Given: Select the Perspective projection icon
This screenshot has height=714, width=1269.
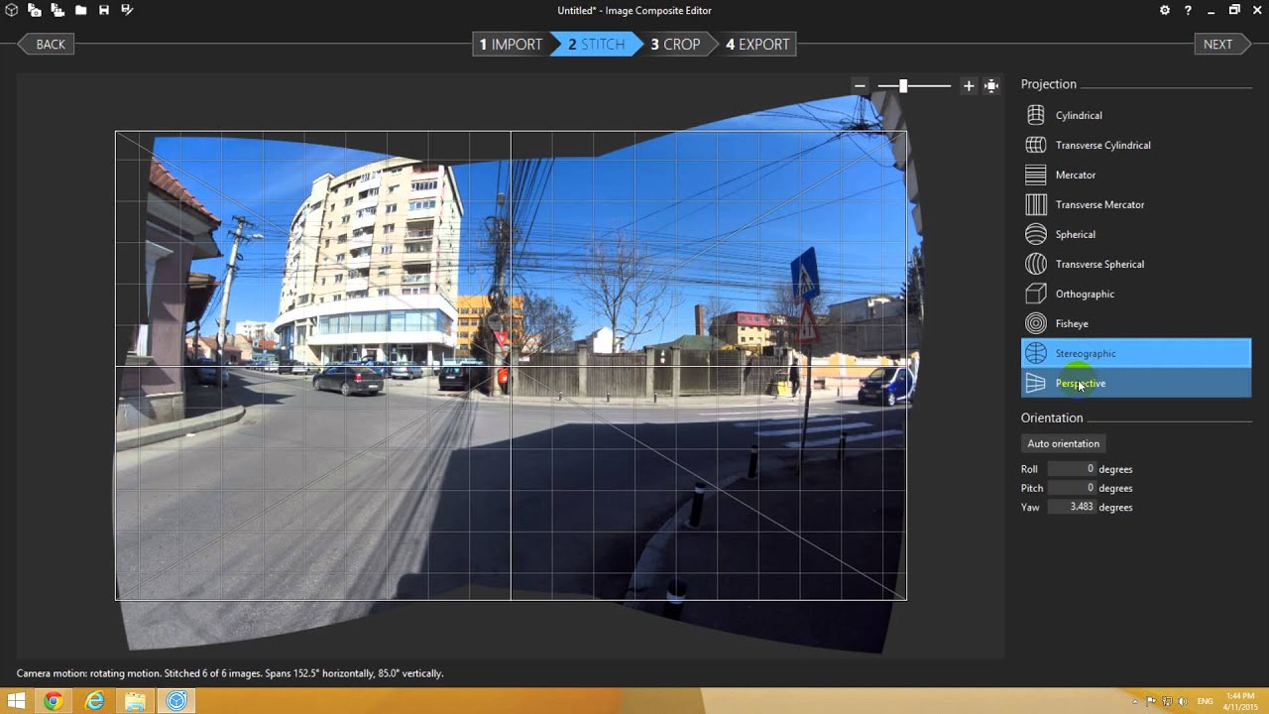Looking at the screenshot, I should point(1036,383).
